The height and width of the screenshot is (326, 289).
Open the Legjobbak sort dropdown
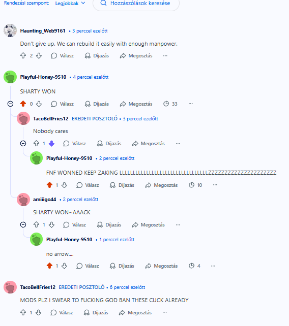coord(70,4)
